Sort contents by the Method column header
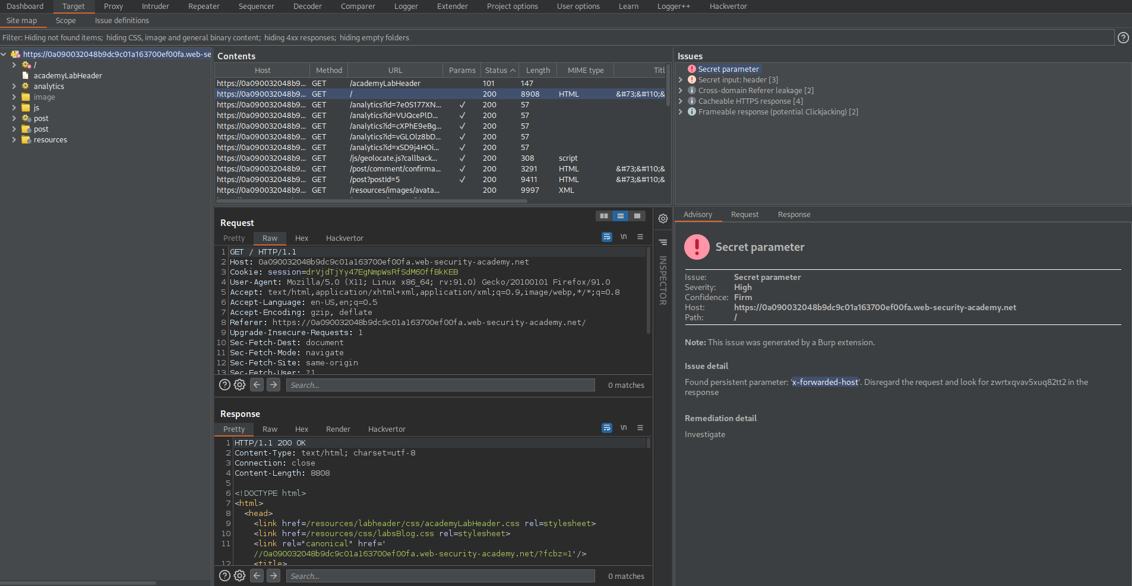The image size is (1132, 586). point(328,70)
